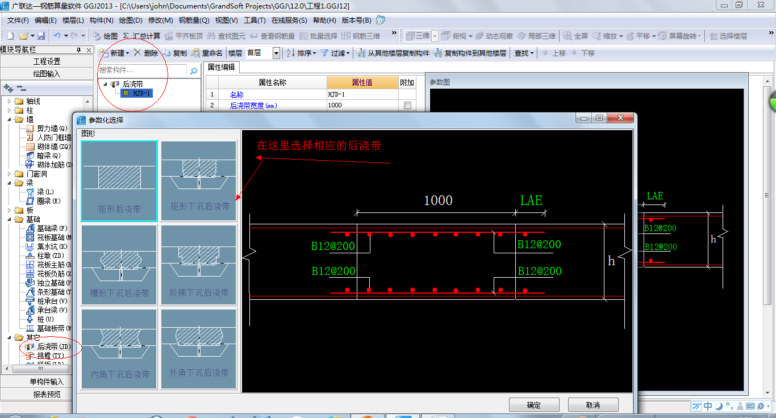Click 重命名 rename button
The image size is (776, 418).
tap(207, 53)
